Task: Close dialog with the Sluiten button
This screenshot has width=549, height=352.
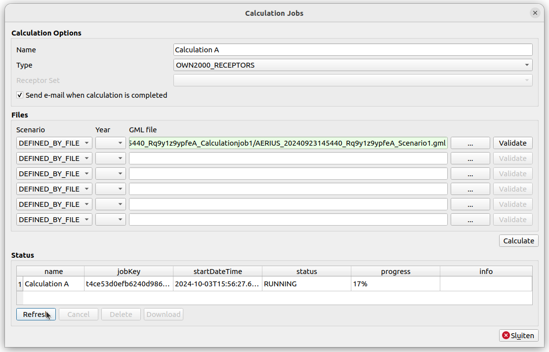Action: (x=518, y=336)
